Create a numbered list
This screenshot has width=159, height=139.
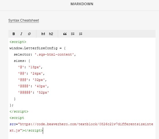(81, 34)
